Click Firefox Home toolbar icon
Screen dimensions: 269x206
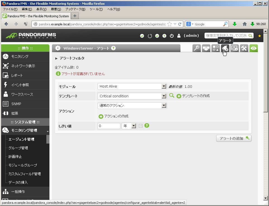[245, 24]
